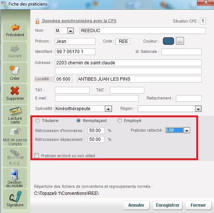Click the Annuler button
Screen dimensions: 214x213
click(x=136, y=205)
